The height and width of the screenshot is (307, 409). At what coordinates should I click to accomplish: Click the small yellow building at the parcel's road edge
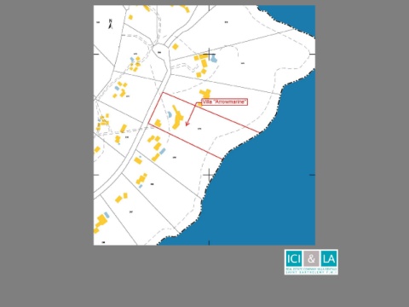158,123
